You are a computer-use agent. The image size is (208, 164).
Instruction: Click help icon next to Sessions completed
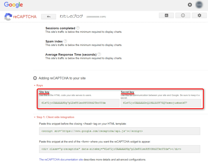[78, 28]
